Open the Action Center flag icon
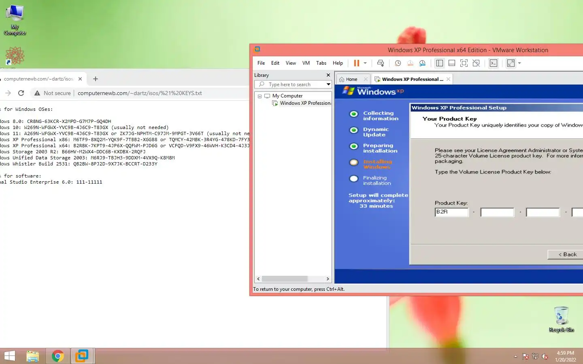583x364 pixels. coord(526,356)
